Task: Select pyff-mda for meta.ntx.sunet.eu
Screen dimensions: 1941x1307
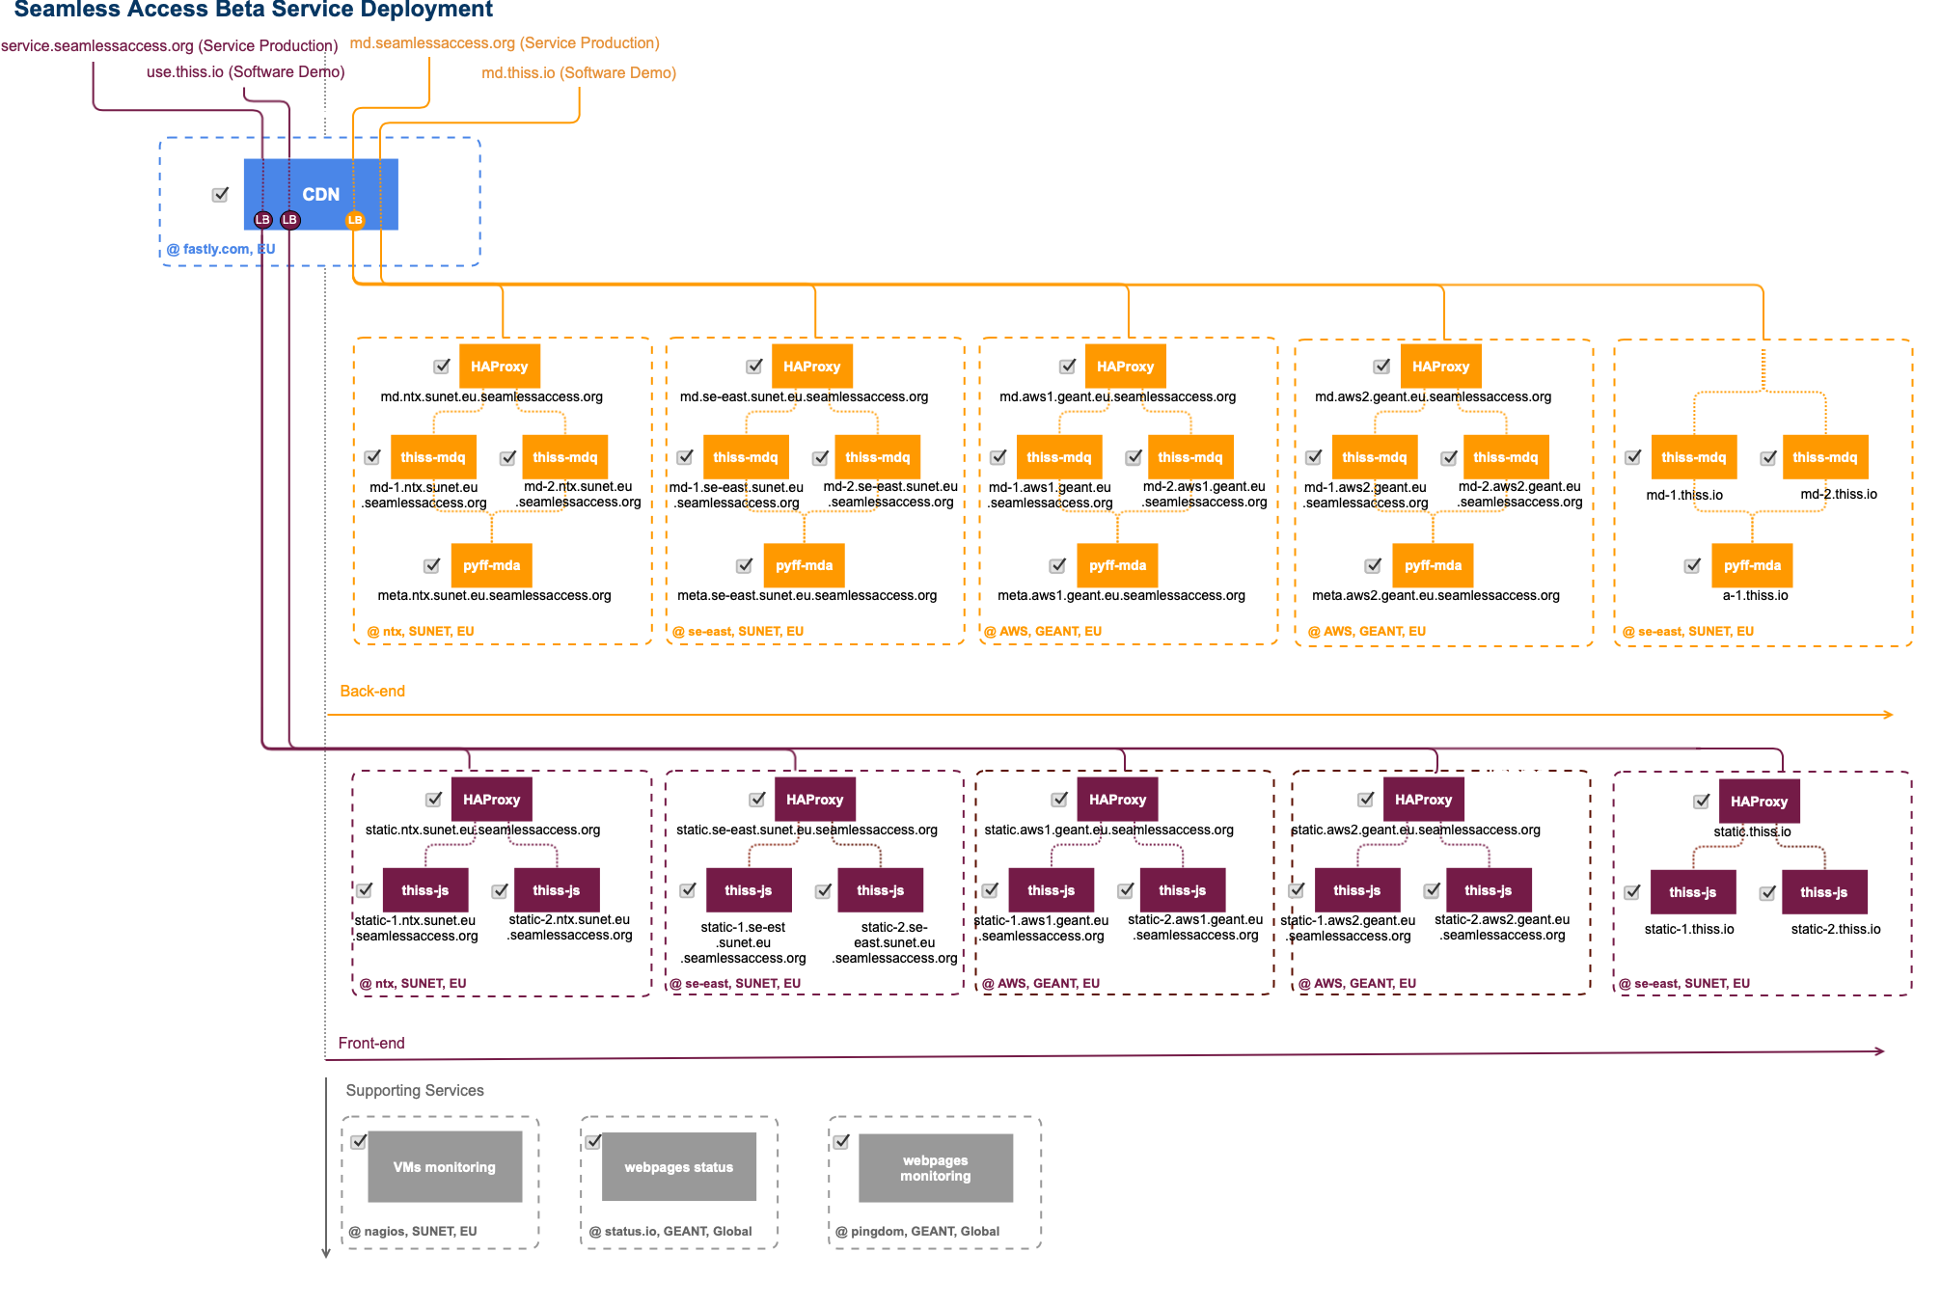Action: tap(492, 565)
